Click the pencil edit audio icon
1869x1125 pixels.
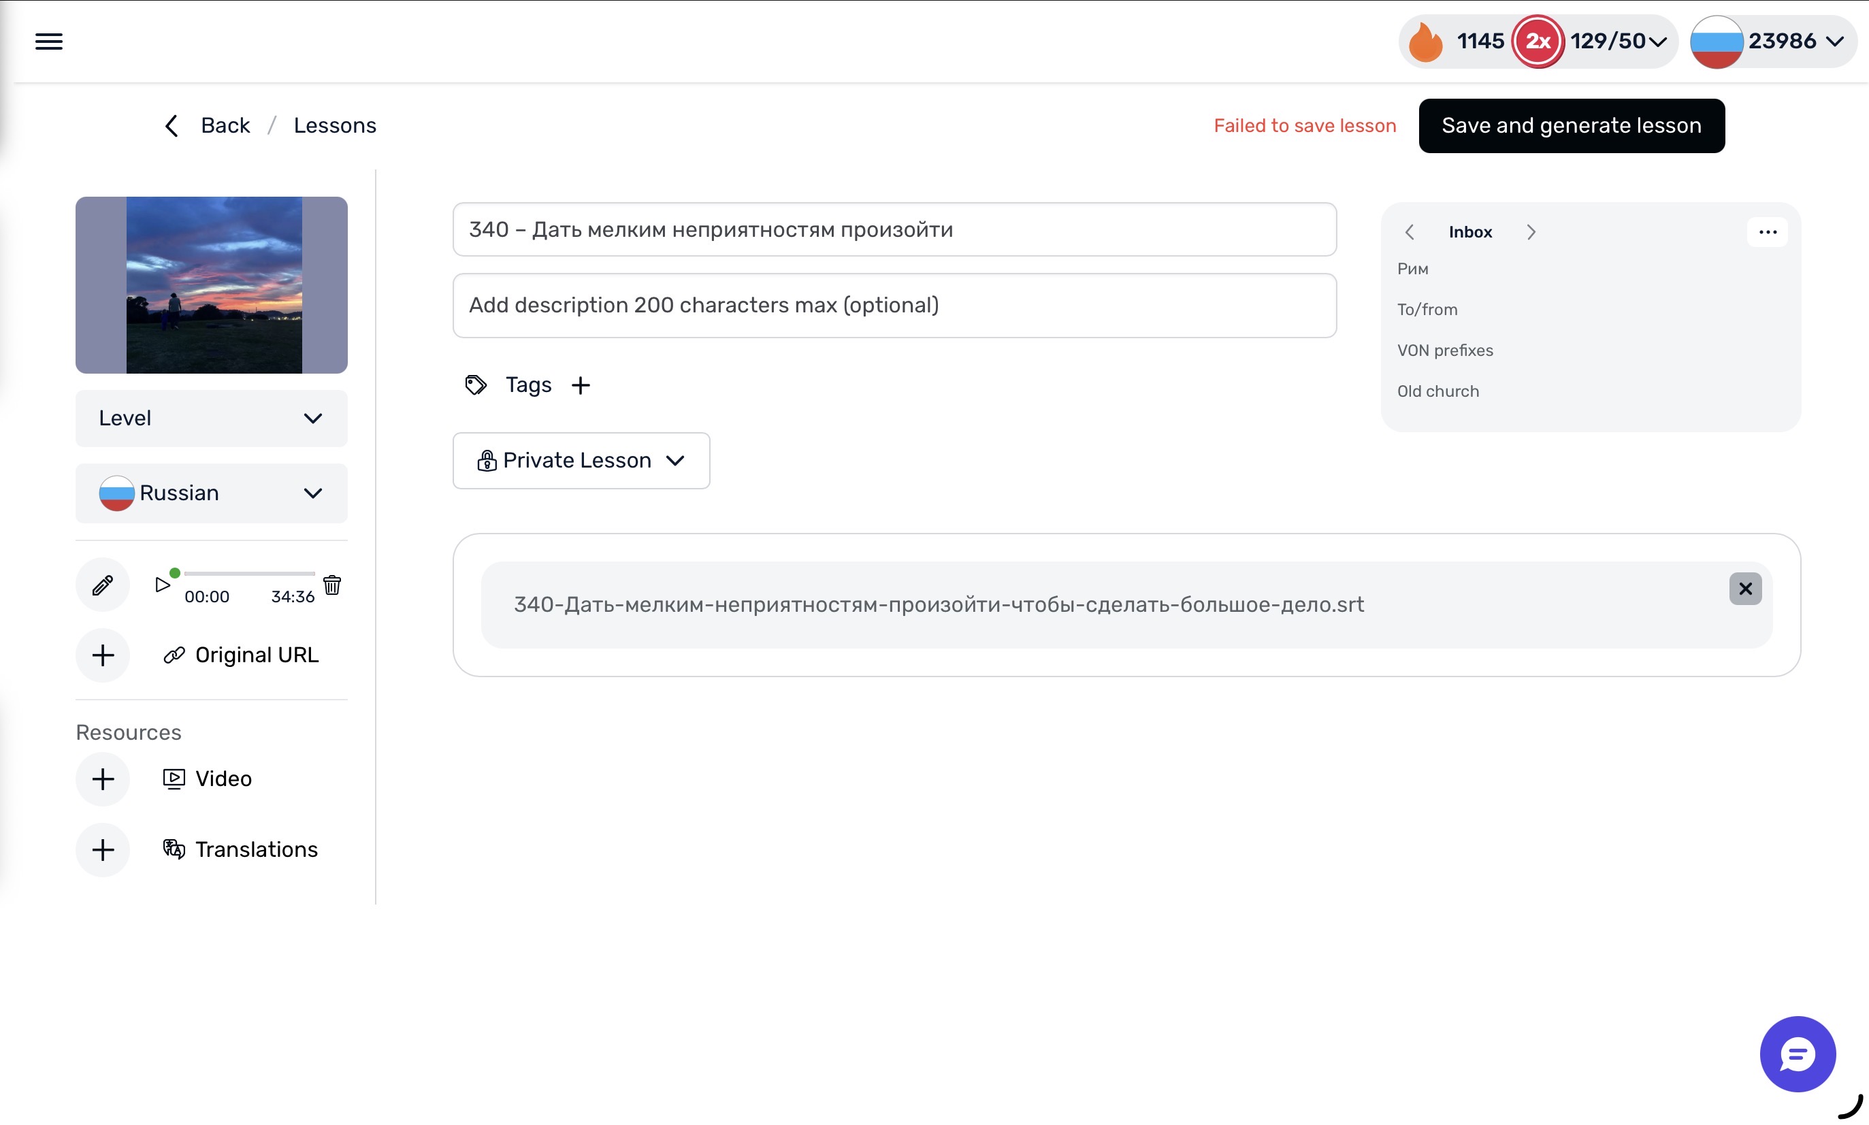[x=102, y=585]
